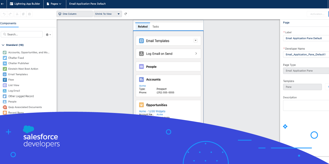This screenshot has width=329, height=164.
Task: Click the Cut scissors icon
Action: (17, 14)
